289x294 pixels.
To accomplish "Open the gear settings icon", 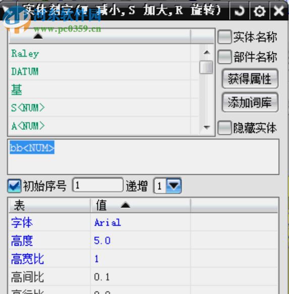I will (260, 11).
